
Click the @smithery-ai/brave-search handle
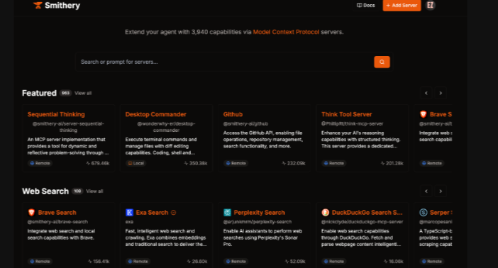click(x=57, y=222)
